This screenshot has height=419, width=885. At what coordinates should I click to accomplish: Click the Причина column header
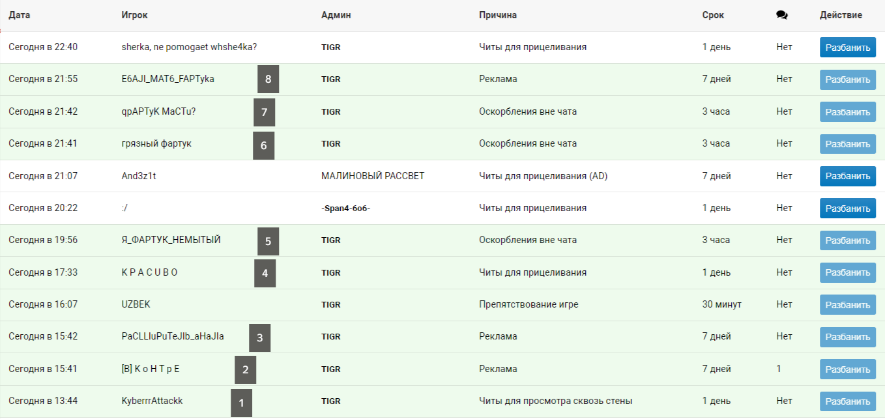tap(498, 15)
